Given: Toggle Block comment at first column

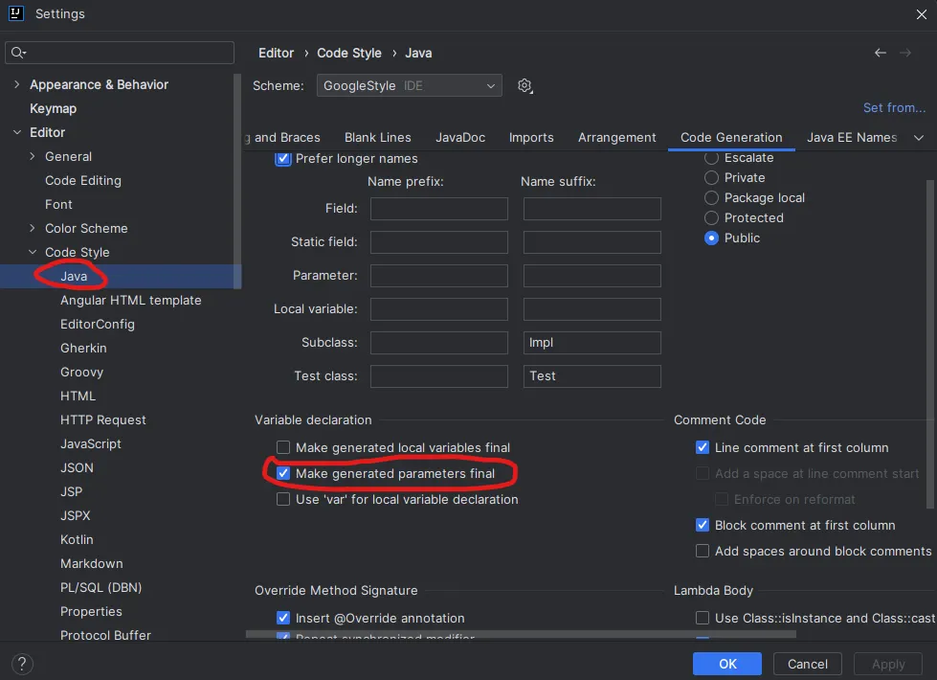Looking at the screenshot, I should click(703, 525).
